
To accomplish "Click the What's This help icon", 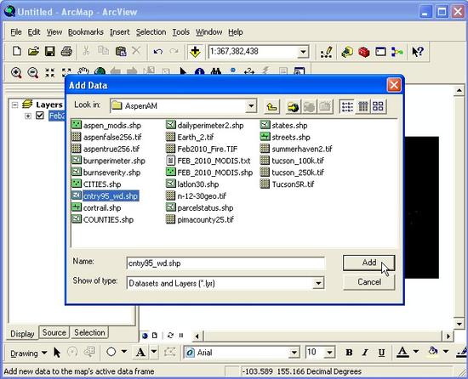I will coord(417,52).
